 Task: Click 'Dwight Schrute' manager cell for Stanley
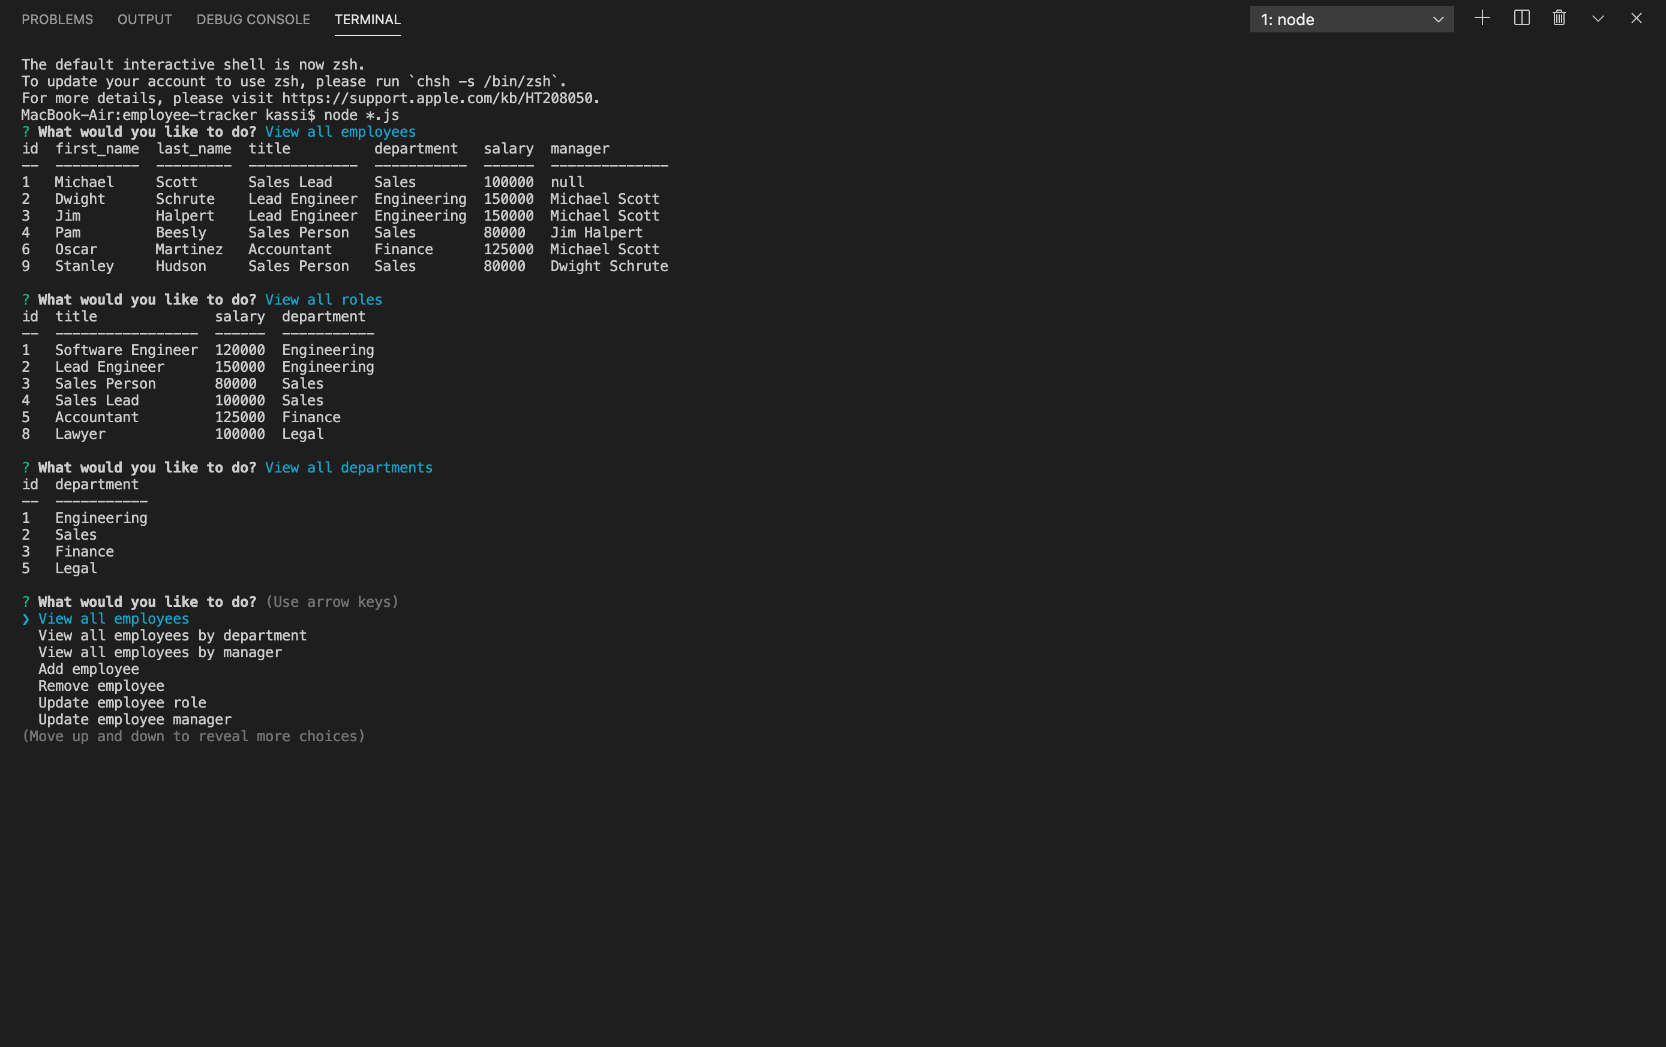(x=609, y=266)
